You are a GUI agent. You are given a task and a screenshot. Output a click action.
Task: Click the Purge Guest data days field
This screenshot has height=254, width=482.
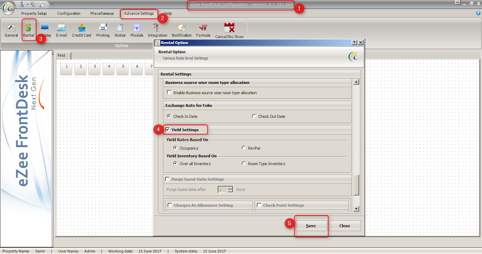click(x=223, y=190)
